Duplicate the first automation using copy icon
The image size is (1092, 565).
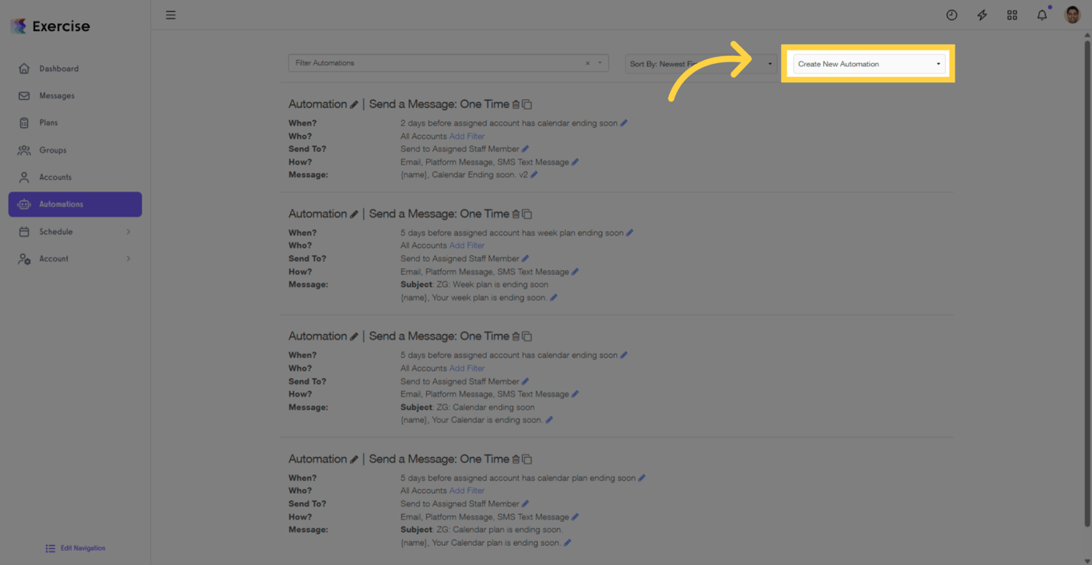pyautogui.click(x=527, y=105)
